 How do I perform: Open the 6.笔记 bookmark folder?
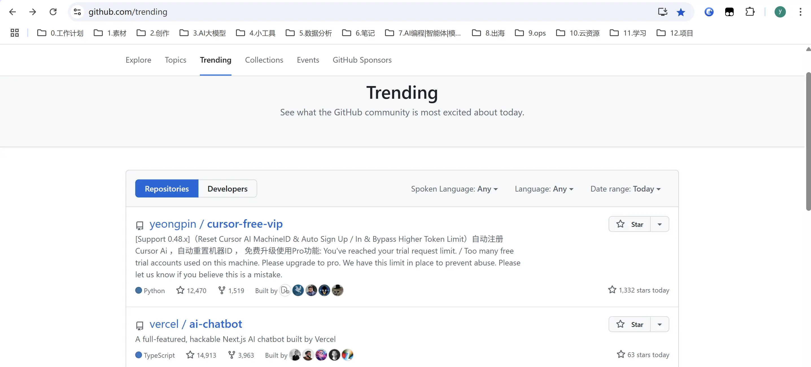point(358,33)
